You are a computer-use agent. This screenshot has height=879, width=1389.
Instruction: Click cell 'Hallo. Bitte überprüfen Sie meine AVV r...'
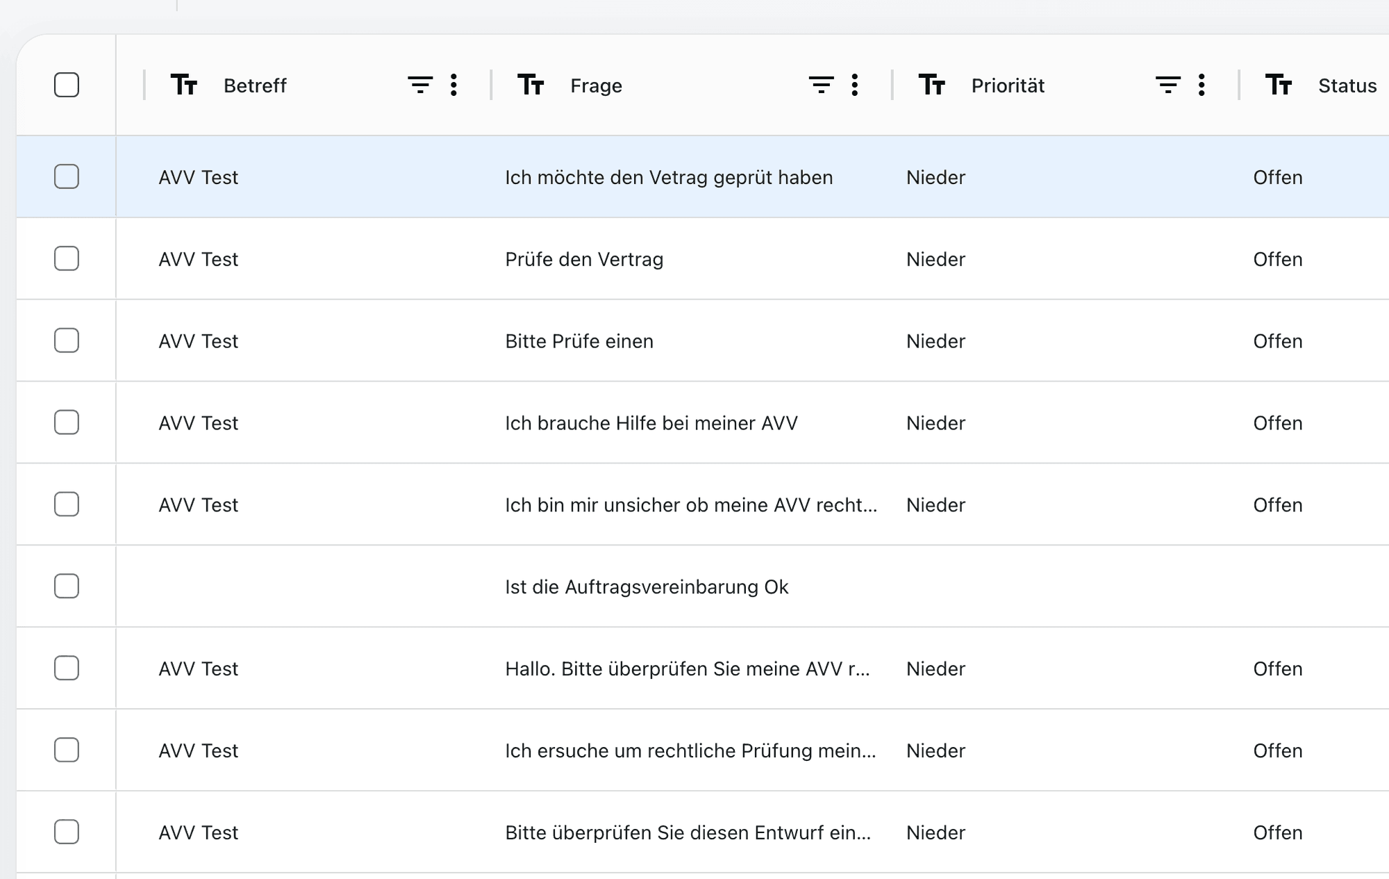point(688,669)
